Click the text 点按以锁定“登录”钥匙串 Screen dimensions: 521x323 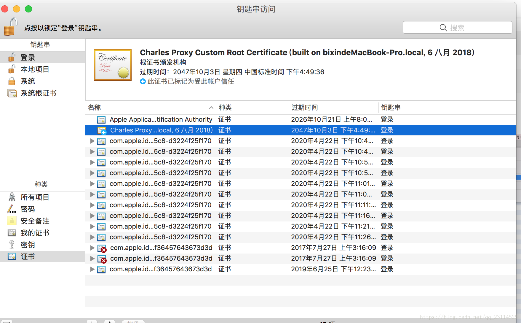[63, 28]
